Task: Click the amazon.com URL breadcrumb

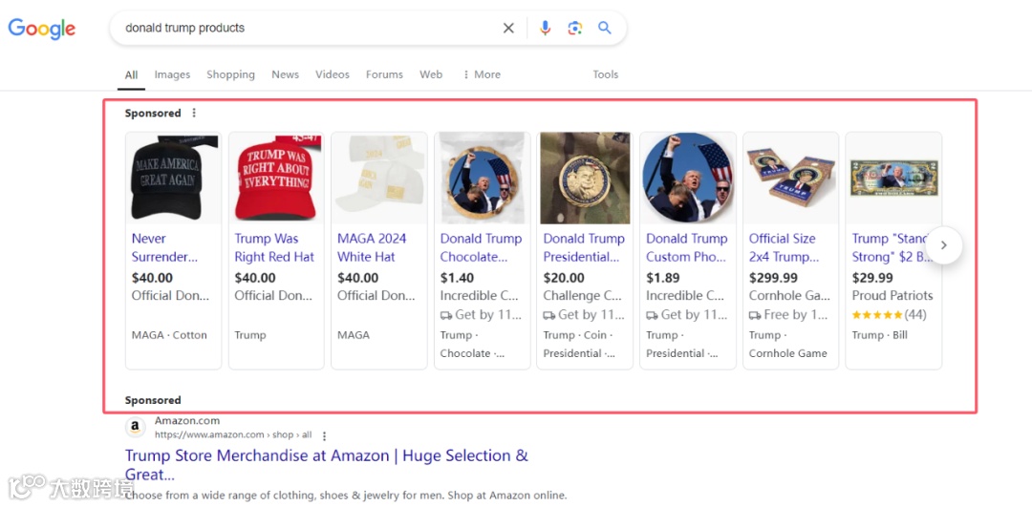Action: point(234,434)
